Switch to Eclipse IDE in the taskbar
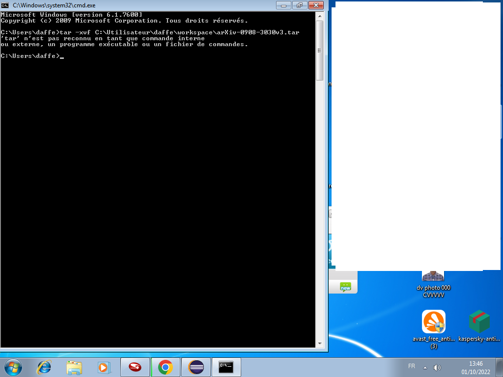Image resolution: width=503 pixels, height=377 pixels. pyautogui.click(x=196, y=367)
